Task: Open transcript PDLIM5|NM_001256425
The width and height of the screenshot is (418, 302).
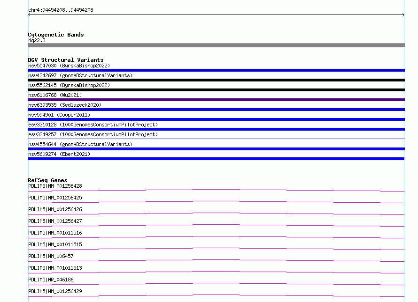Action: pyautogui.click(x=55, y=198)
